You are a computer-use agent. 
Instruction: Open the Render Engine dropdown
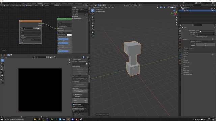[205, 31]
